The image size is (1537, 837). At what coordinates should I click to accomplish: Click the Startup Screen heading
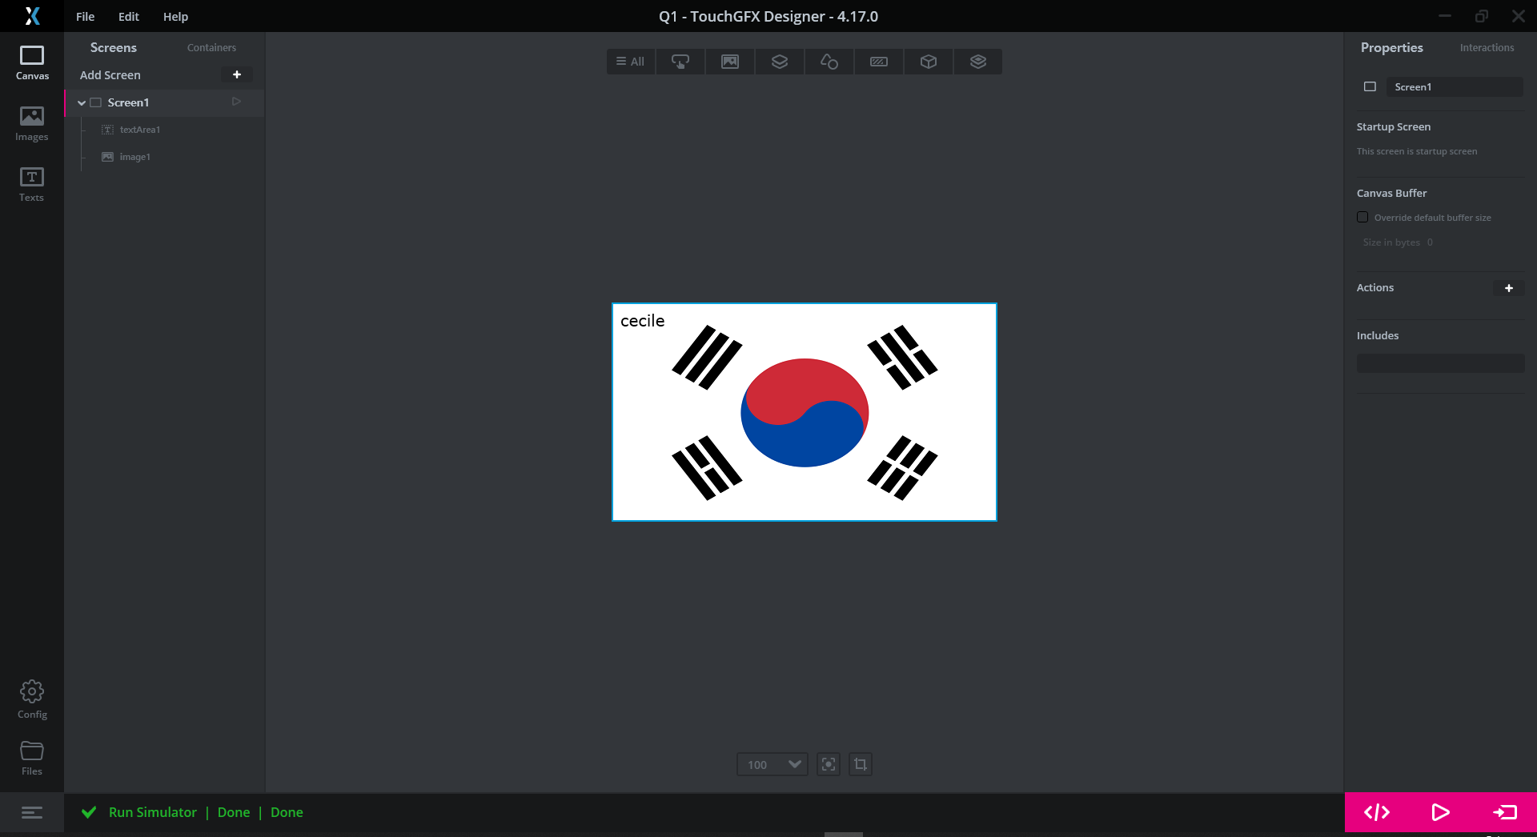coord(1394,126)
